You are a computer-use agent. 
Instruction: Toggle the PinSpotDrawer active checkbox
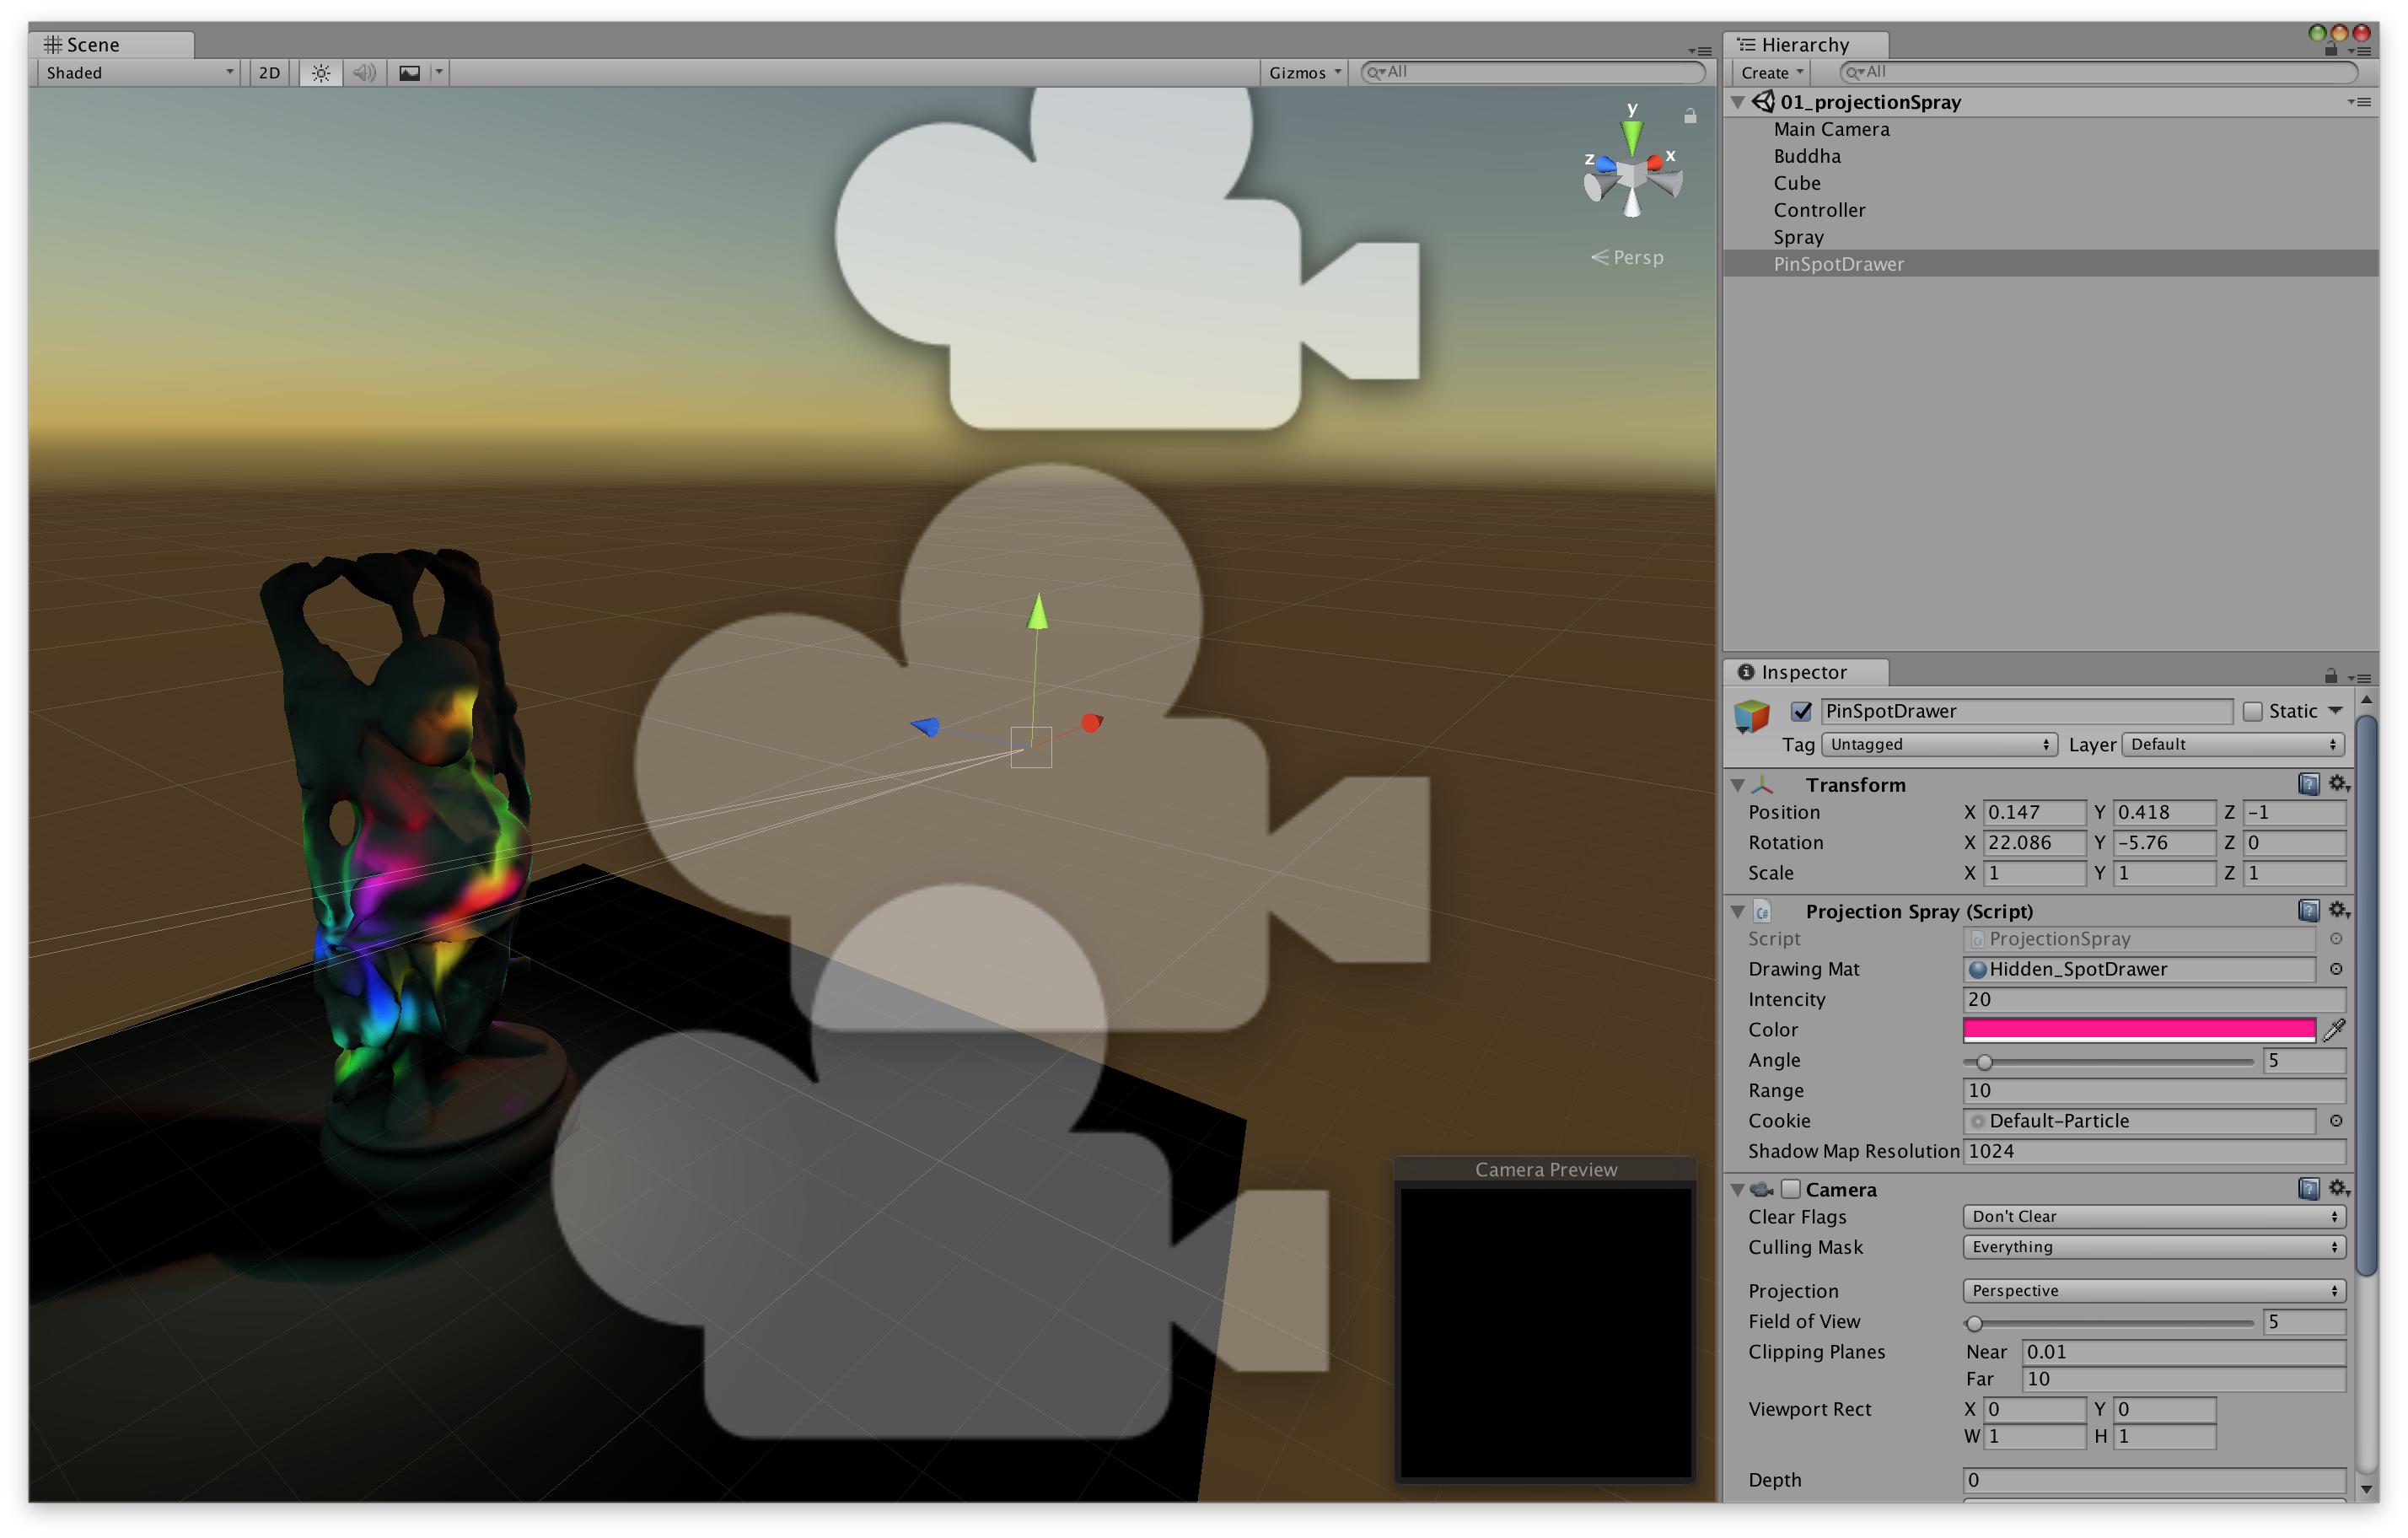[1801, 711]
